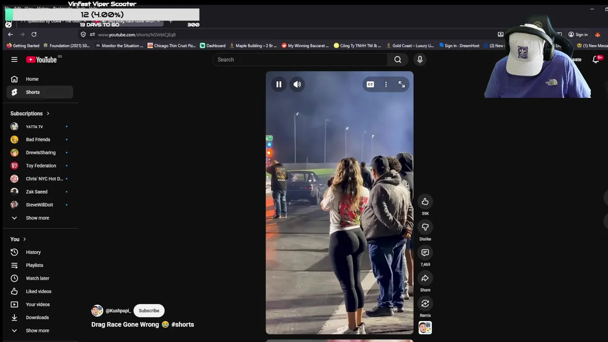The image size is (608, 342).
Task: Open the Chicago Thin Crust Pizza bookmark
Action: [171, 46]
